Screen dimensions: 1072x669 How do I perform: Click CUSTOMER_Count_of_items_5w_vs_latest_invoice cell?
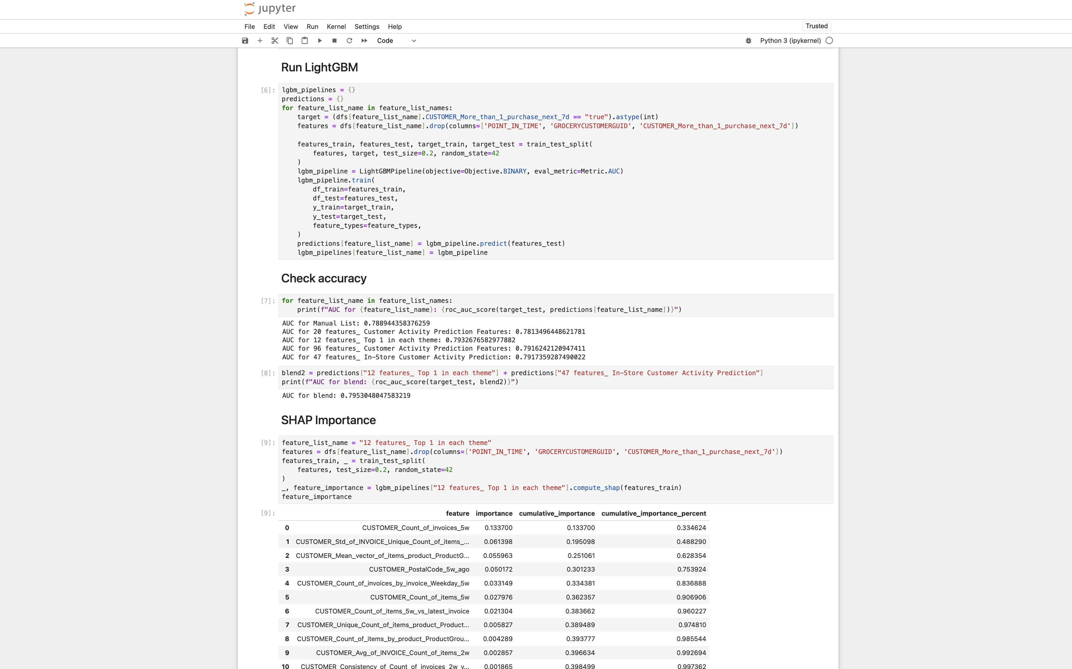coord(392,611)
